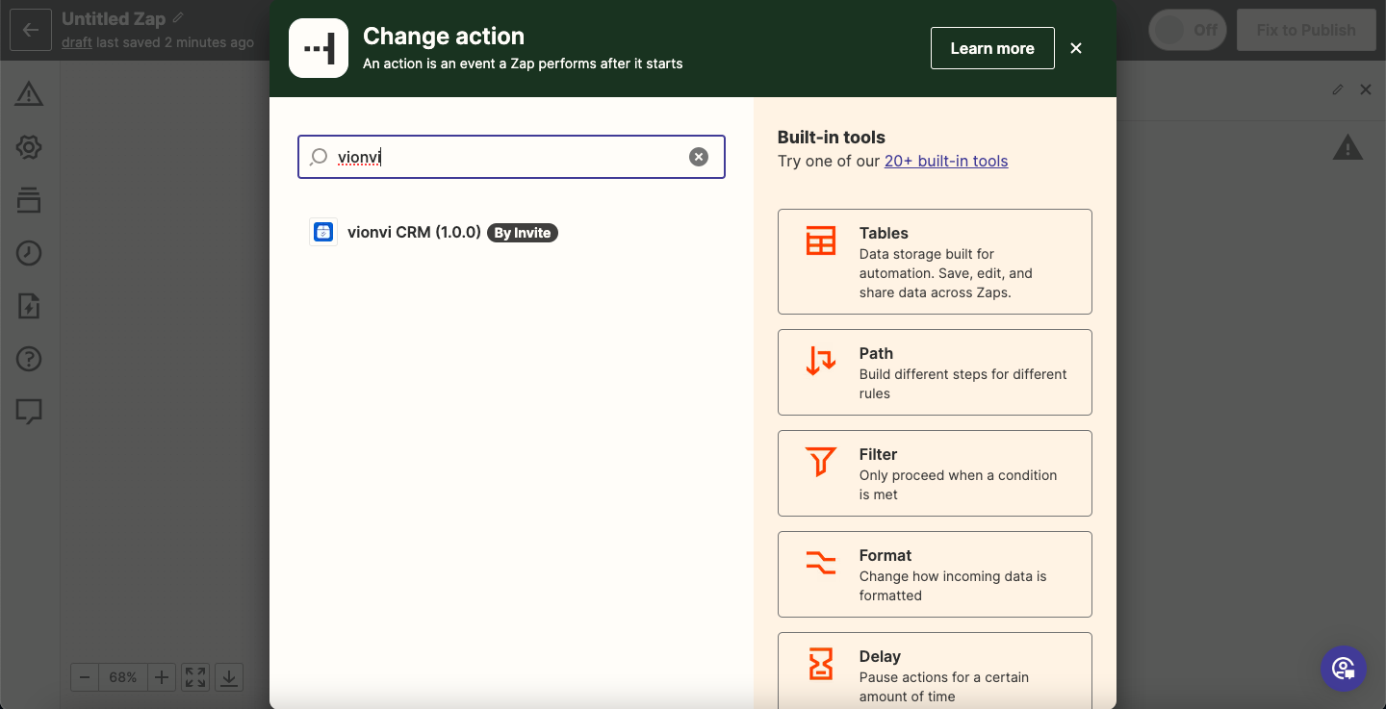Click the vionvi CRM app icon
This screenshot has height=709, width=1386.
pos(323,232)
